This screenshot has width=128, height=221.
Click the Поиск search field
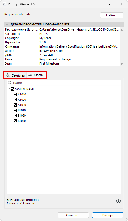(x=64, y=83)
